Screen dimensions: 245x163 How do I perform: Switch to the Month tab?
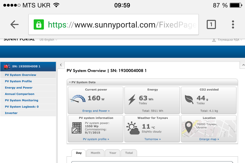click(95, 153)
